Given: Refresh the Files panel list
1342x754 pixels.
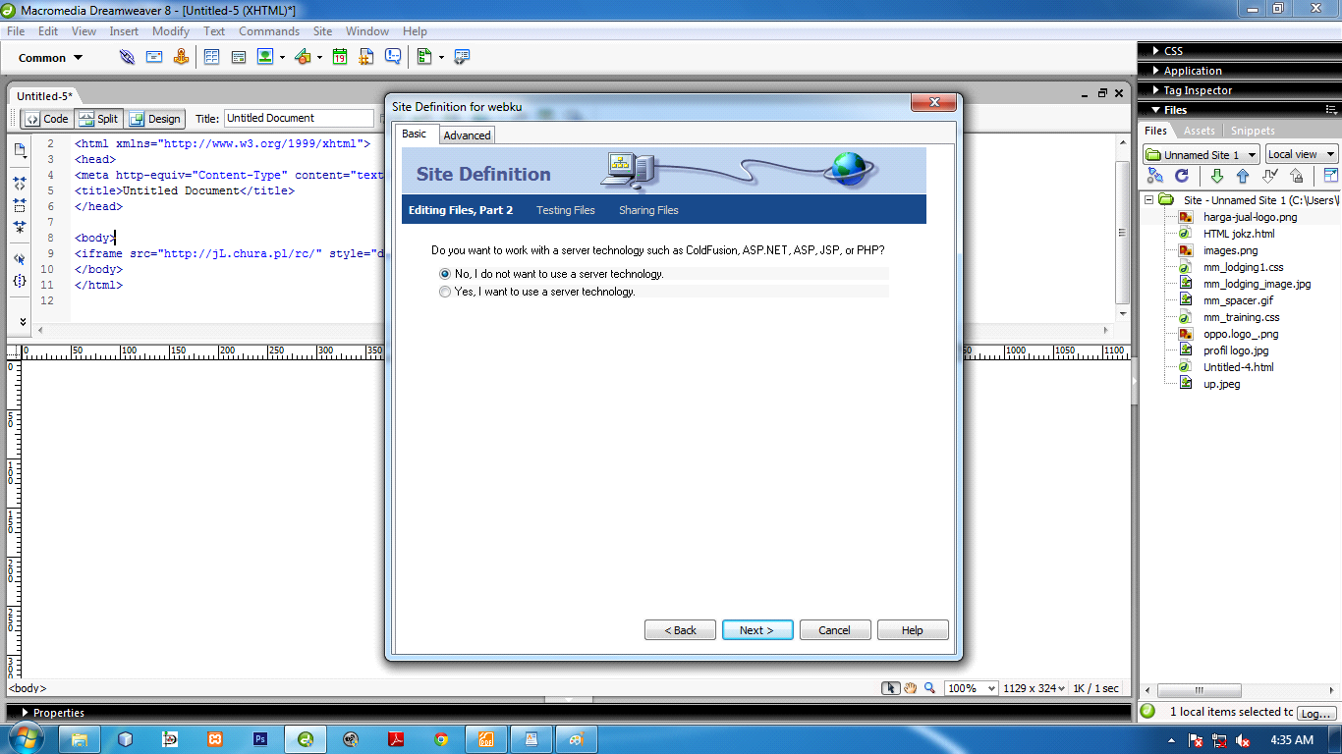Looking at the screenshot, I should (1182, 176).
